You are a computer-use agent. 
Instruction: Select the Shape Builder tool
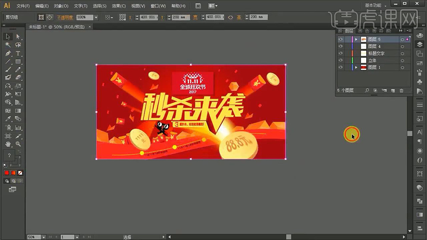8,102
